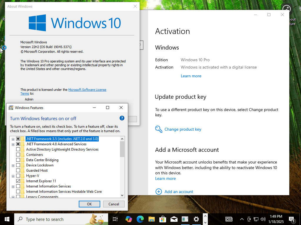Click the plus icon beside Add an account
Screen dimensions: 301x225
coord(158,192)
